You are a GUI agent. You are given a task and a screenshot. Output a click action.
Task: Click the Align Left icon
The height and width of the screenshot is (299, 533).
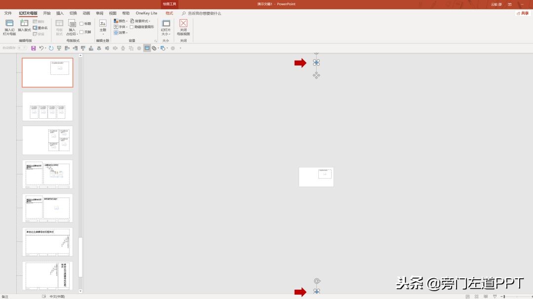67,48
